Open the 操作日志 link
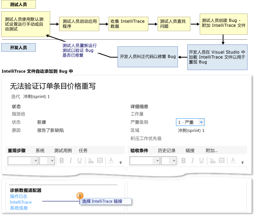 click(19, 196)
